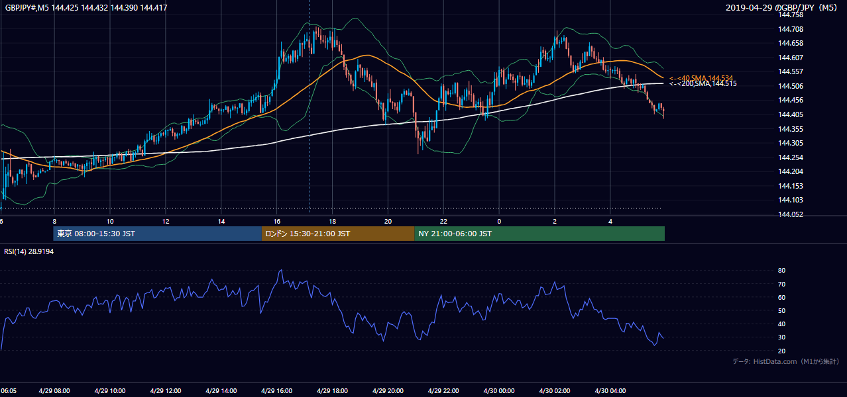Click RSI level 40 on scale
Viewport: 847px width, 397px height.
(781, 324)
